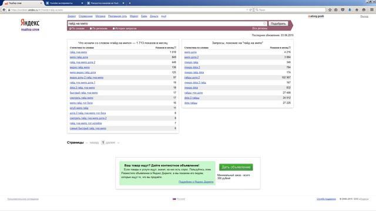This screenshot has width=376, height=211.
Task: Select the 'История запросов' radio button
Action: tap(113, 29)
